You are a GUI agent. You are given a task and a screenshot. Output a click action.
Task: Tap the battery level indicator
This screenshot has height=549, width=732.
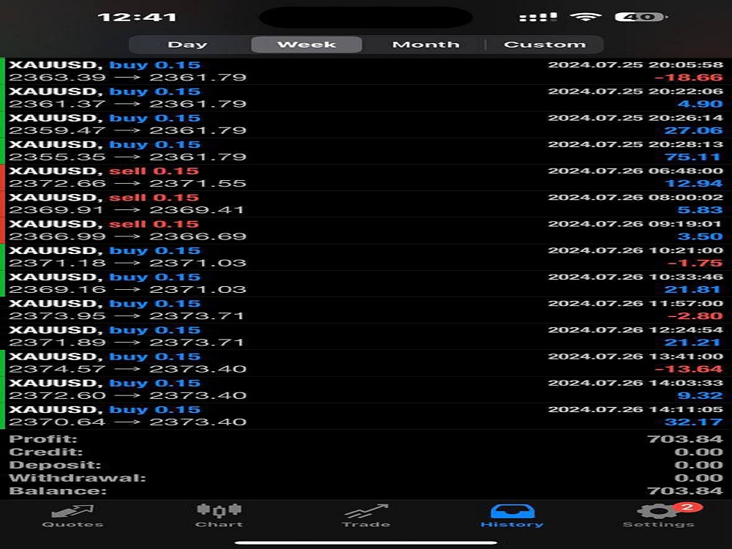pos(641,18)
